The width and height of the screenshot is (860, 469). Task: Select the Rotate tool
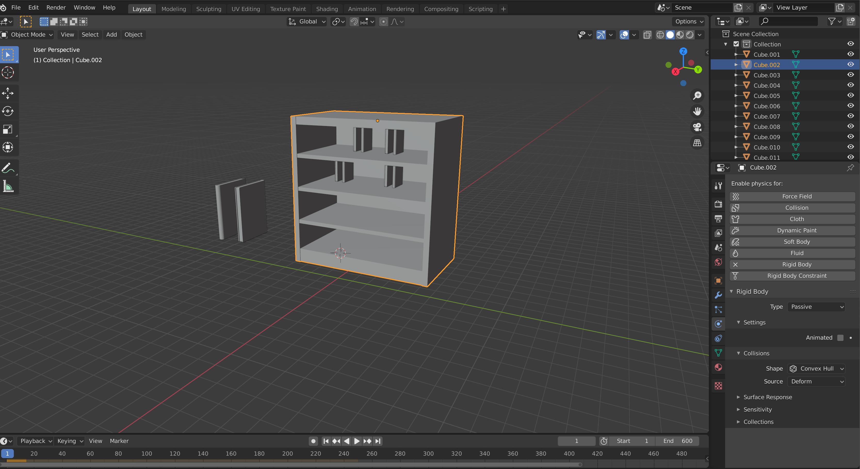pyautogui.click(x=8, y=111)
